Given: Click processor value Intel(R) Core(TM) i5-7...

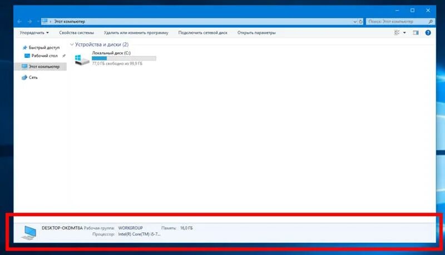Looking at the screenshot, I should pos(140,234).
